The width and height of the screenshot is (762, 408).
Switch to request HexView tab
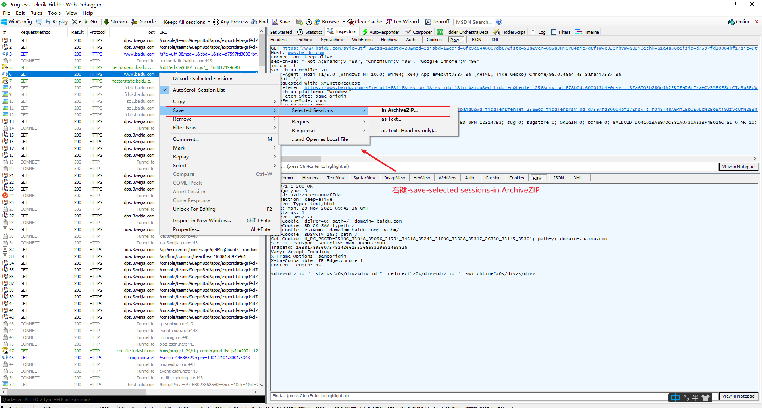pyautogui.click(x=389, y=40)
